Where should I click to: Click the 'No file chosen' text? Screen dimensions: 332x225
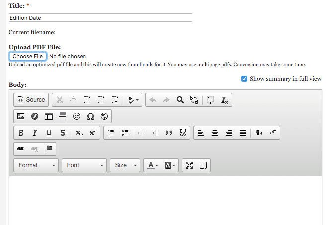pyautogui.click(x=68, y=56)
